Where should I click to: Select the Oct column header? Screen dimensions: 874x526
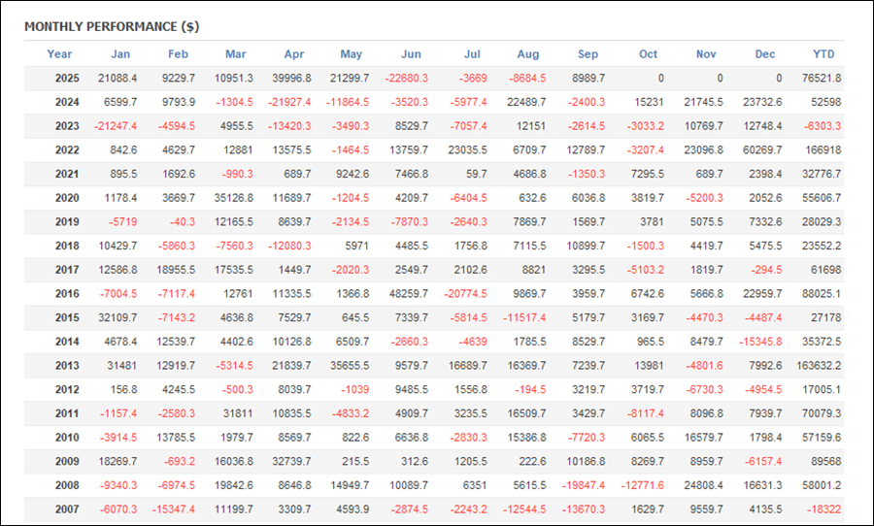pos(648,54)
